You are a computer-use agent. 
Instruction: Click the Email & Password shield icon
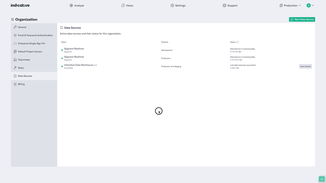click(15, 35)
